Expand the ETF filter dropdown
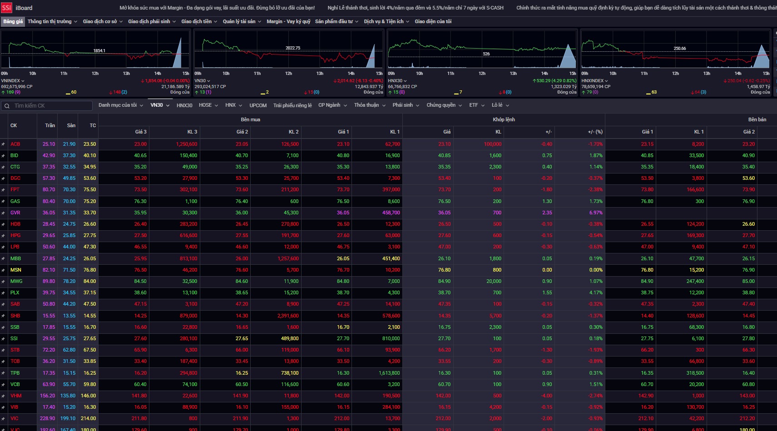 point(477,105)
